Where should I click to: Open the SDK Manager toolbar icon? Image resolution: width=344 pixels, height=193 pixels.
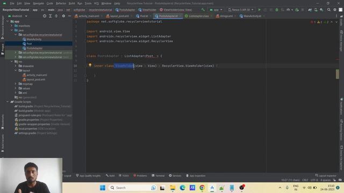point(321,10)
